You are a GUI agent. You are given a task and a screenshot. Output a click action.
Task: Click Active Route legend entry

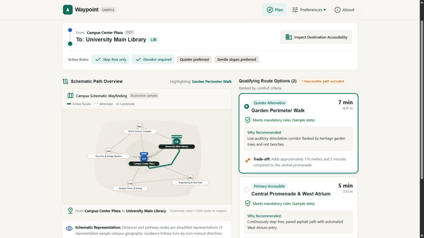point(79,104)
